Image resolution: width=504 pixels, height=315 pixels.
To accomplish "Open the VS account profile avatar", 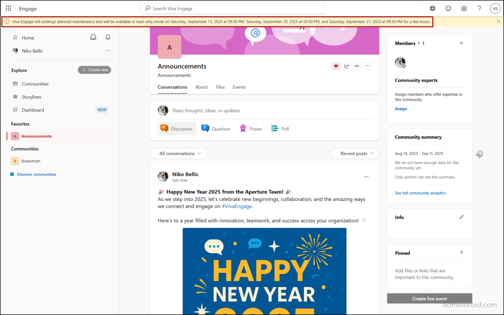I will [x=495, y=8].
